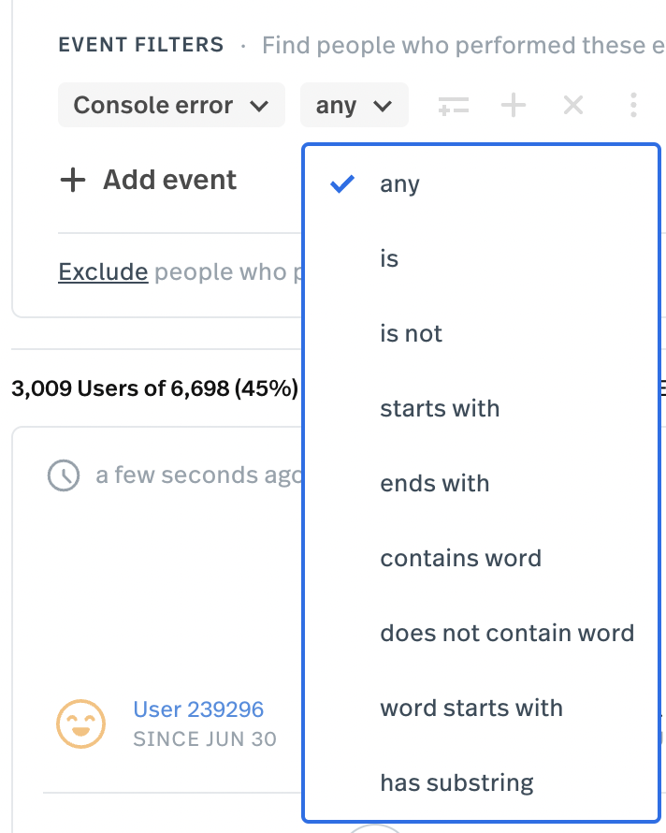666x833 pixels.
Task: Click the smiley avatar of User 239296
Action: coord(81,723)
